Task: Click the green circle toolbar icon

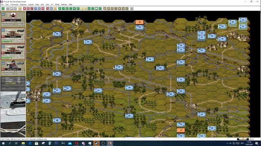Action: tap(3, 9)
